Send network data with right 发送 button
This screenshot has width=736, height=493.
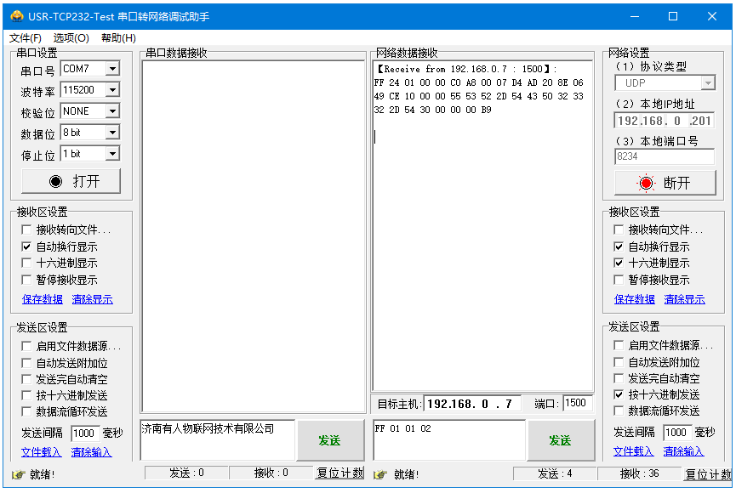tap(560, 440)
